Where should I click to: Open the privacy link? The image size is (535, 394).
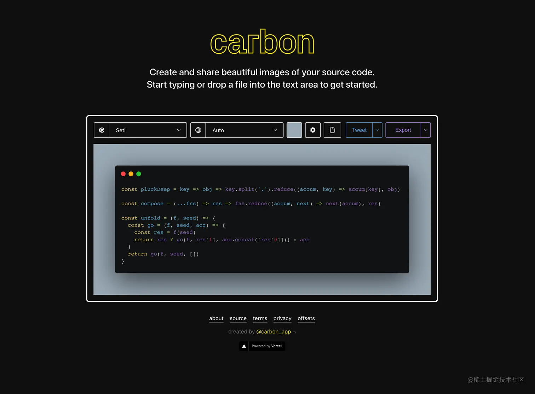coord(282,318)
